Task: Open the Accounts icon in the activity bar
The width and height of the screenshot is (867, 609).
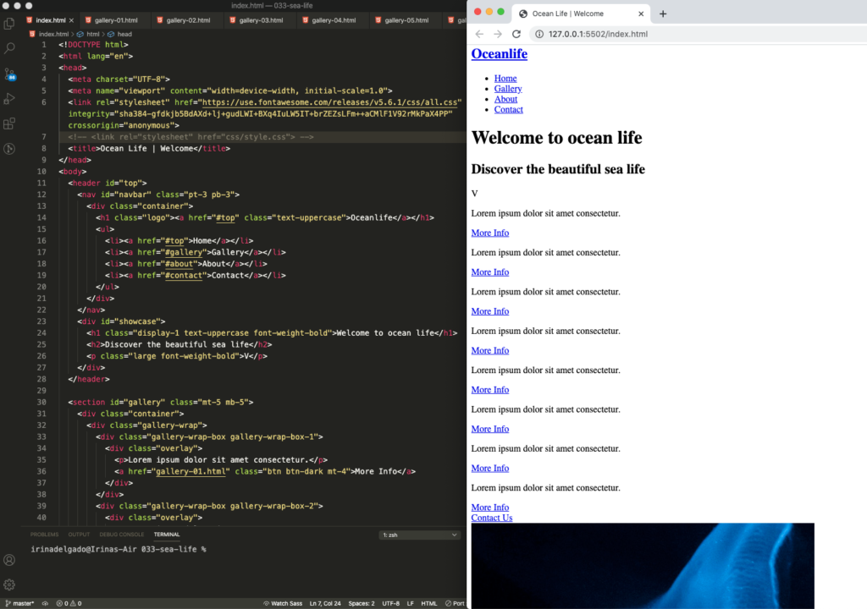Action: pos(9,560)
